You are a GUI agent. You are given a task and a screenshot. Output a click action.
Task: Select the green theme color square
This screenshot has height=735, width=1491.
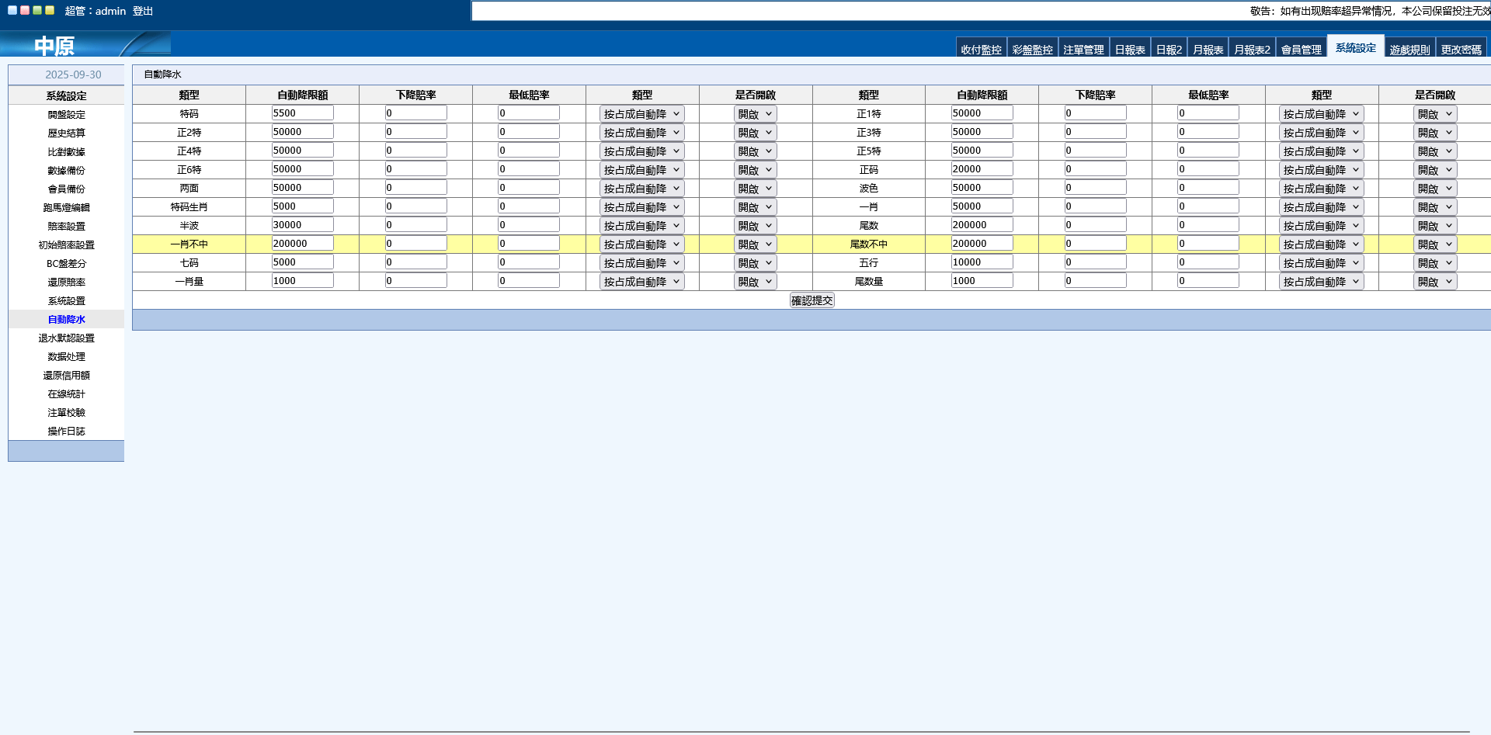37,10
